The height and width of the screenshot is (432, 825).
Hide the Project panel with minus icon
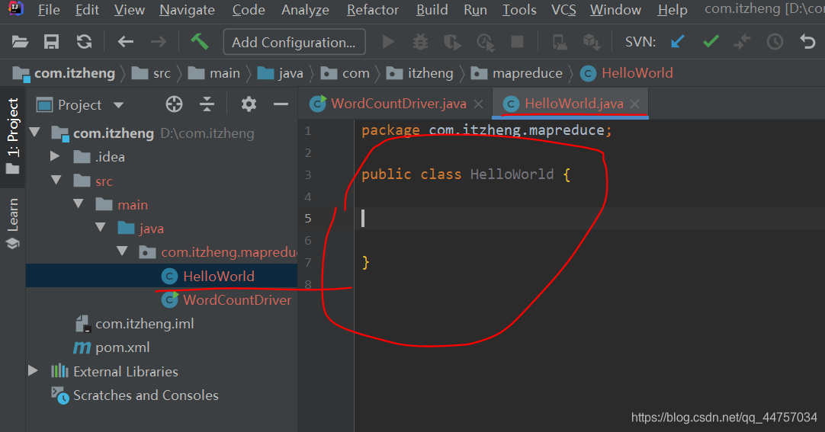coord(281,104)
